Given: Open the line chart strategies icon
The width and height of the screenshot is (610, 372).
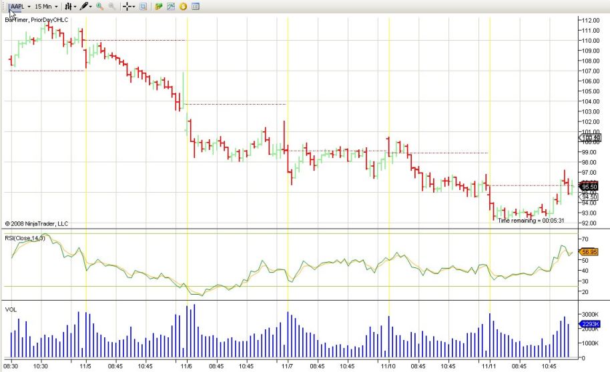Looking at the screenshot, I should tap(171, 7).
